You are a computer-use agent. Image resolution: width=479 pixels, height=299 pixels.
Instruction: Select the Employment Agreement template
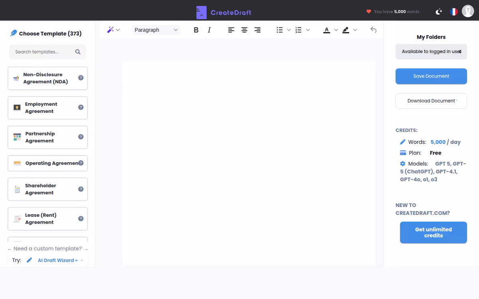click(x=48, y=108)
